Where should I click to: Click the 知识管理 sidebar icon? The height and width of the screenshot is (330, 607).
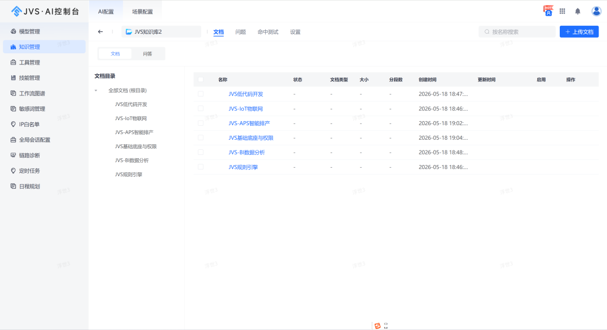tap(13, 47)
